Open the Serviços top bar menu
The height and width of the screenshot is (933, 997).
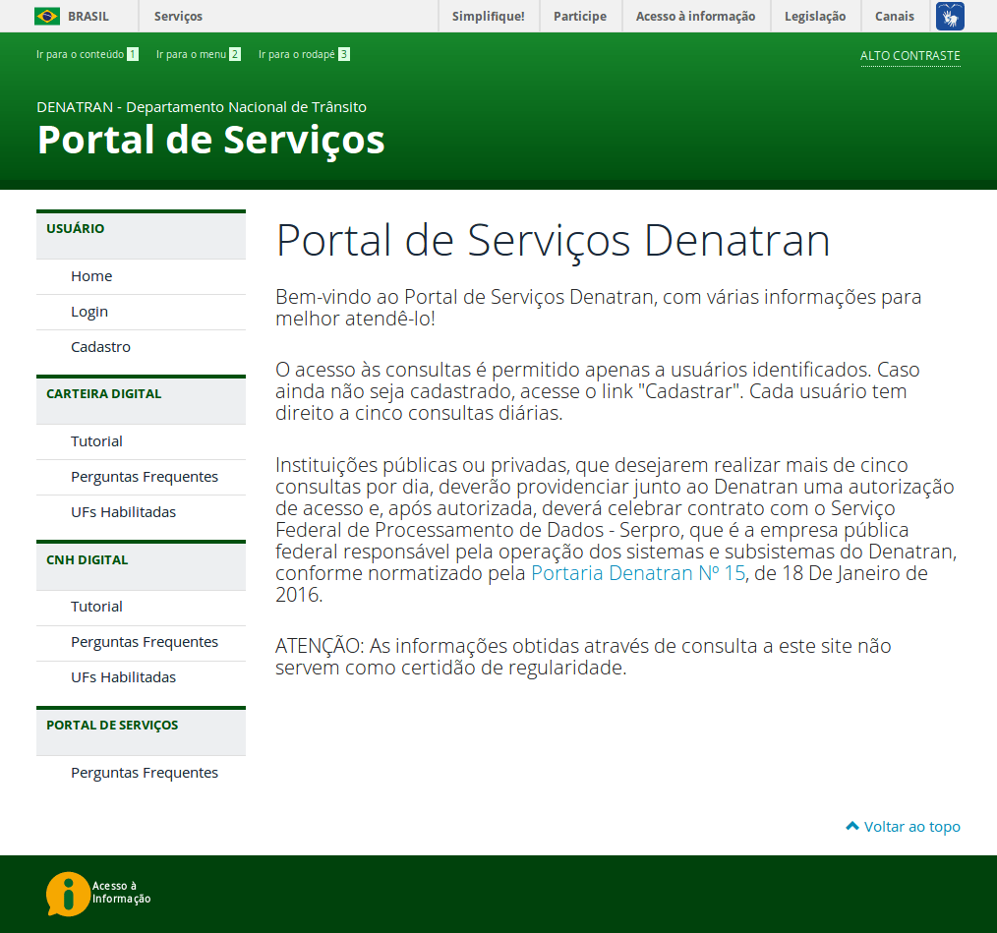tap(178, 17)
